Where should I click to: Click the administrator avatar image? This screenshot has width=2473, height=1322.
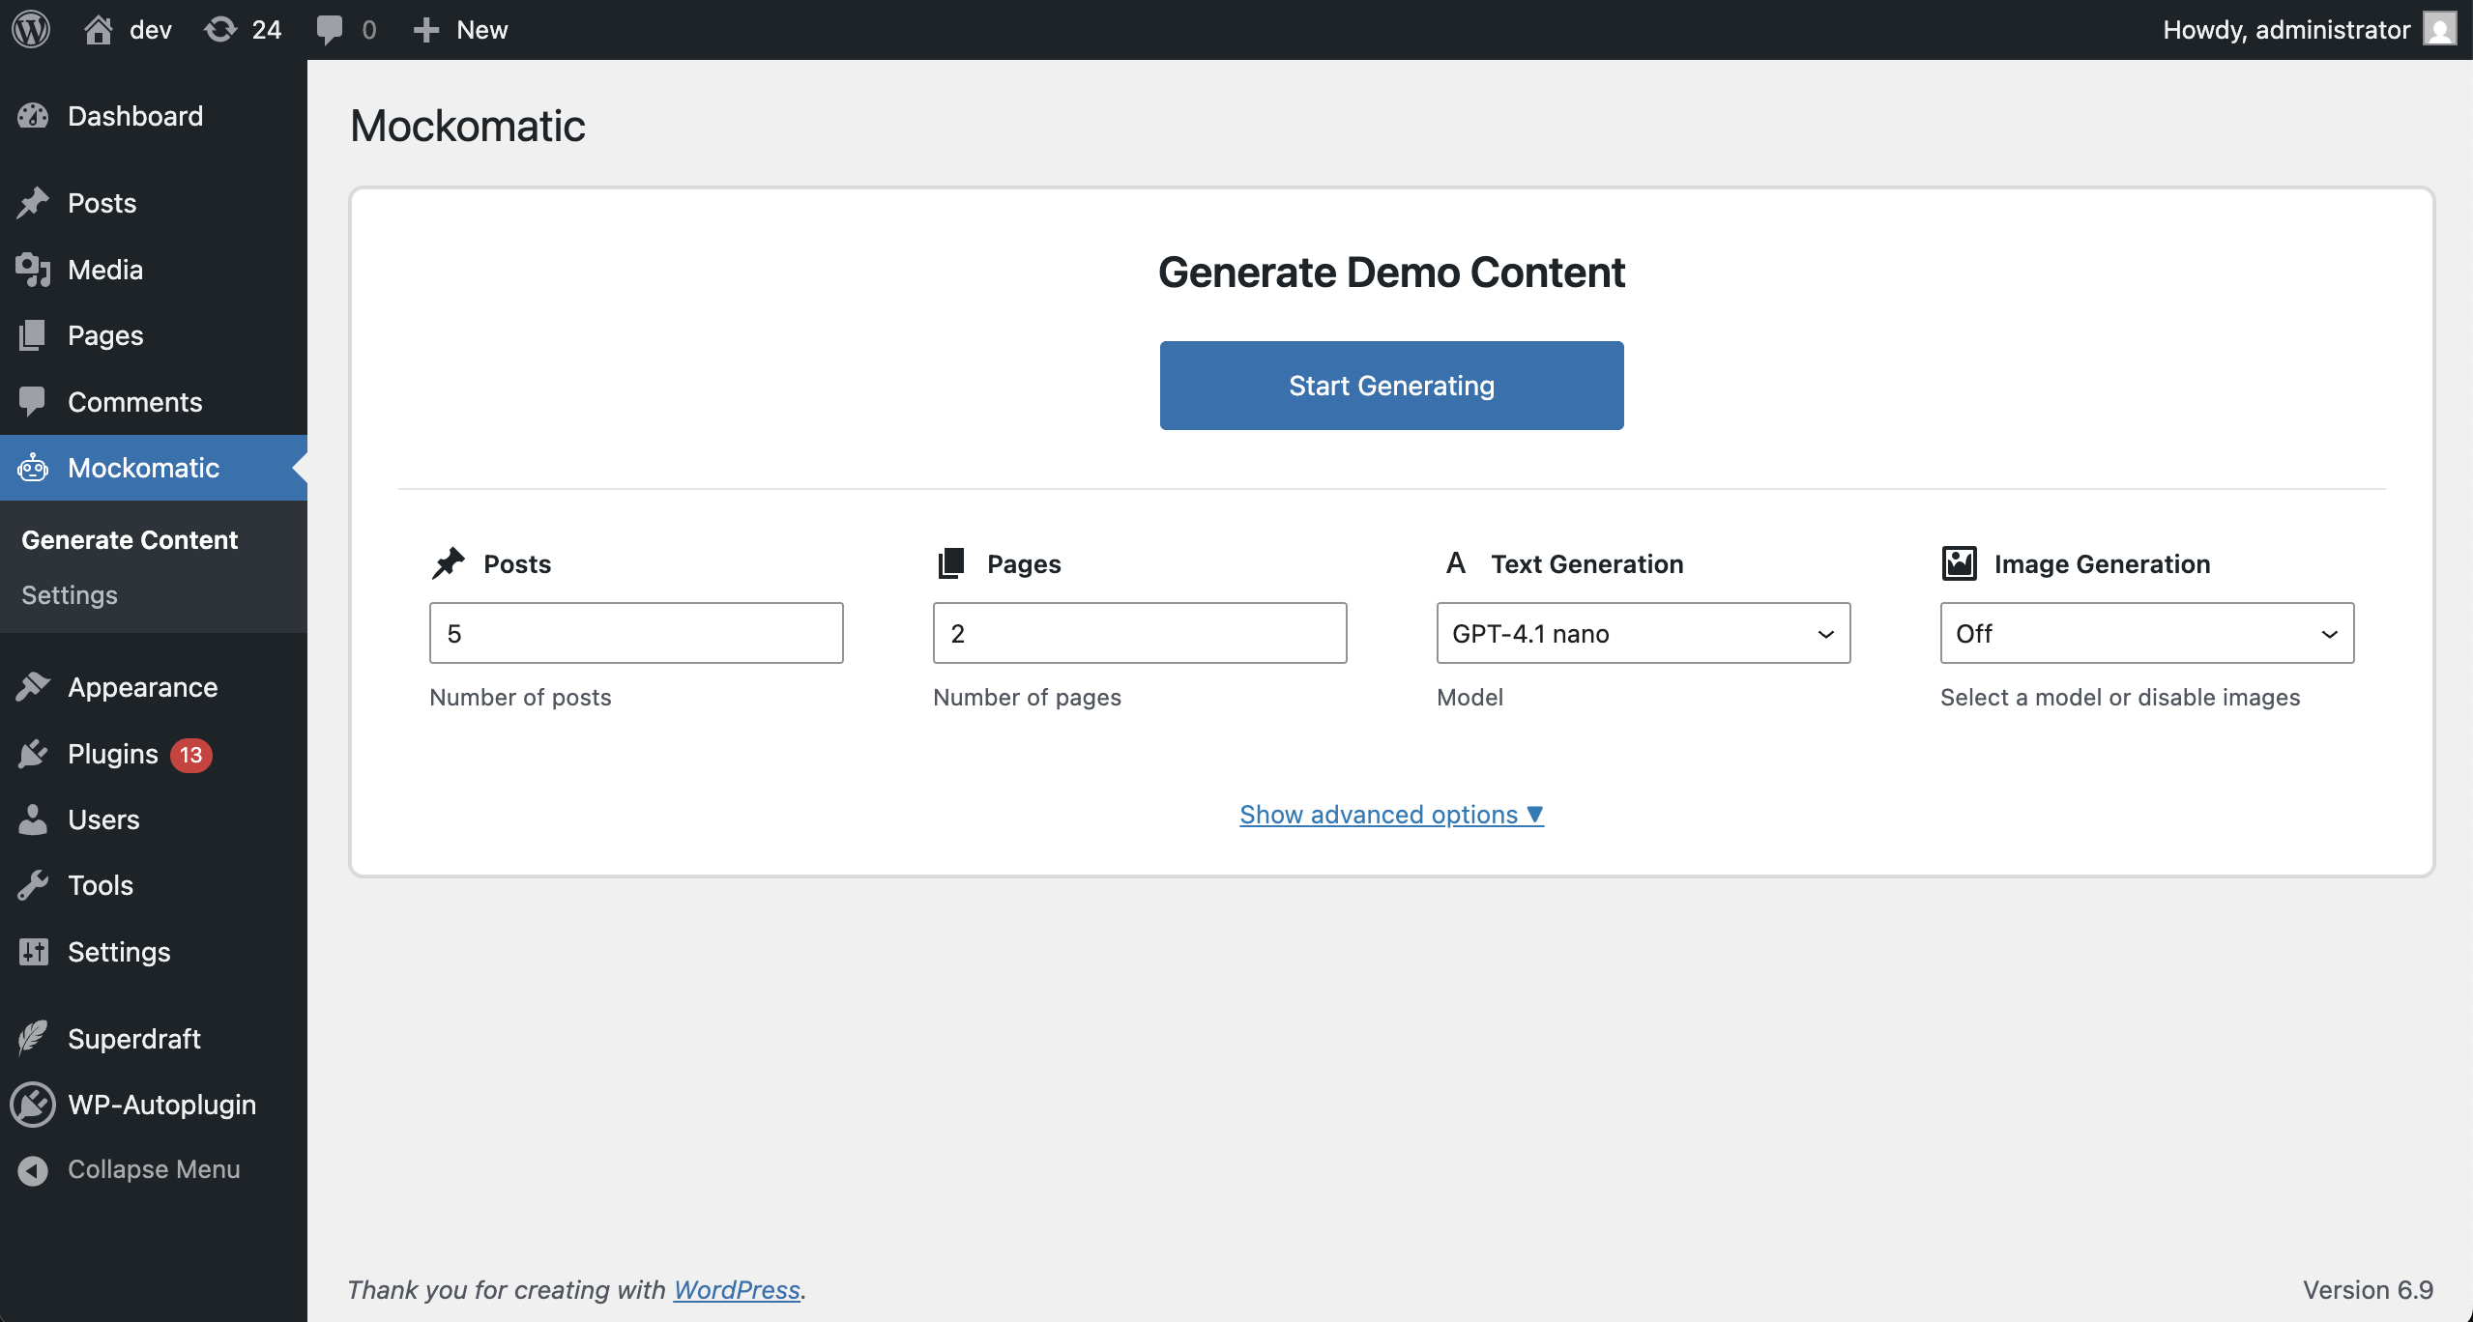(2440, 29)
